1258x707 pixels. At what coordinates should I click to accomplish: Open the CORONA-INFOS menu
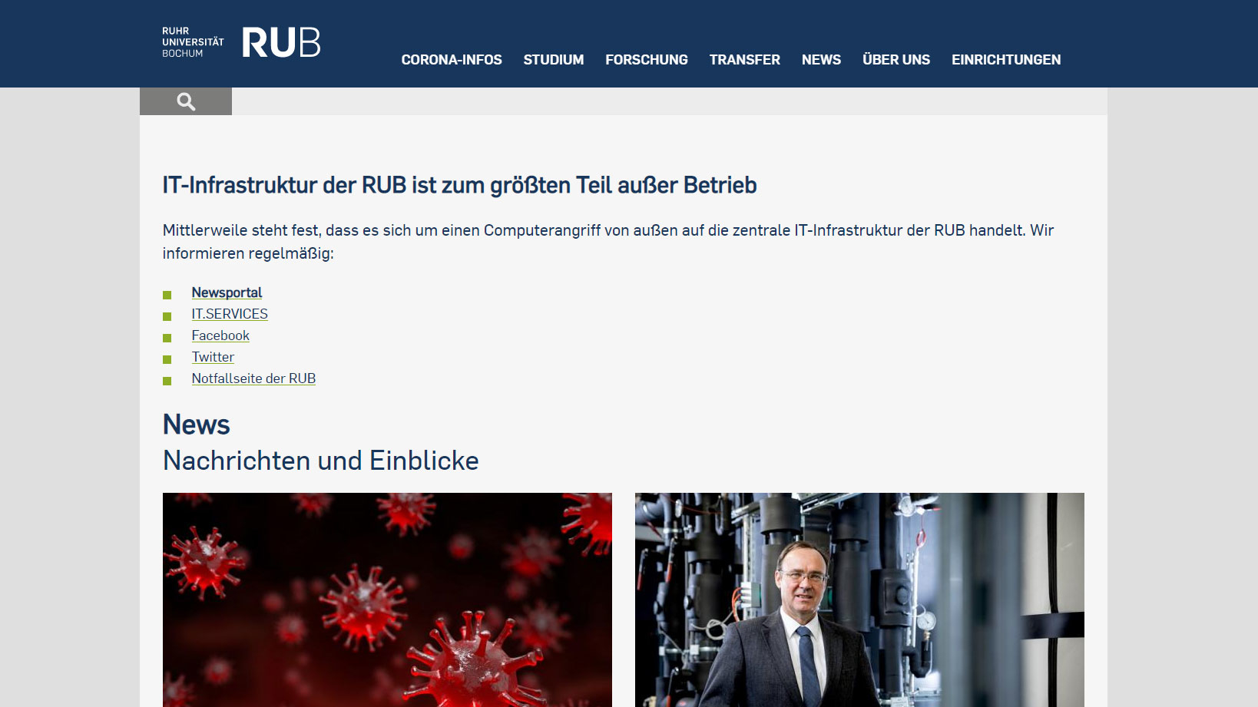452,60
